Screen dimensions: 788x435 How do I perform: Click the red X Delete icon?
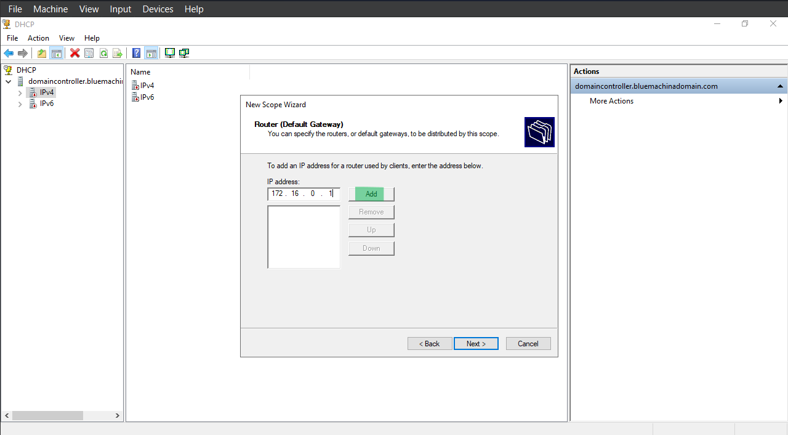[74, 53]
